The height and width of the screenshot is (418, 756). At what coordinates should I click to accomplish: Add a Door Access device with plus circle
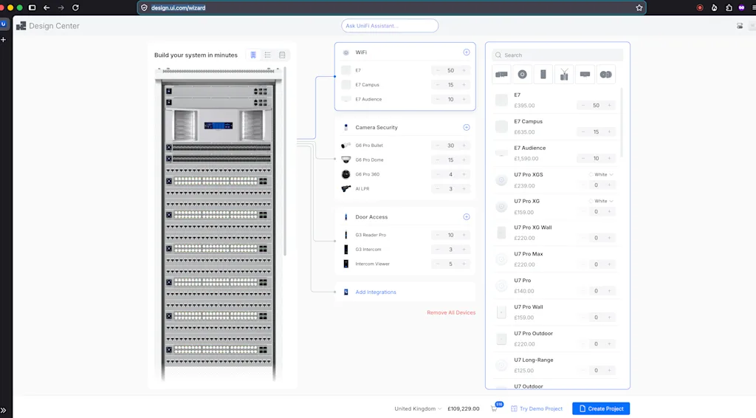(467, 217)
